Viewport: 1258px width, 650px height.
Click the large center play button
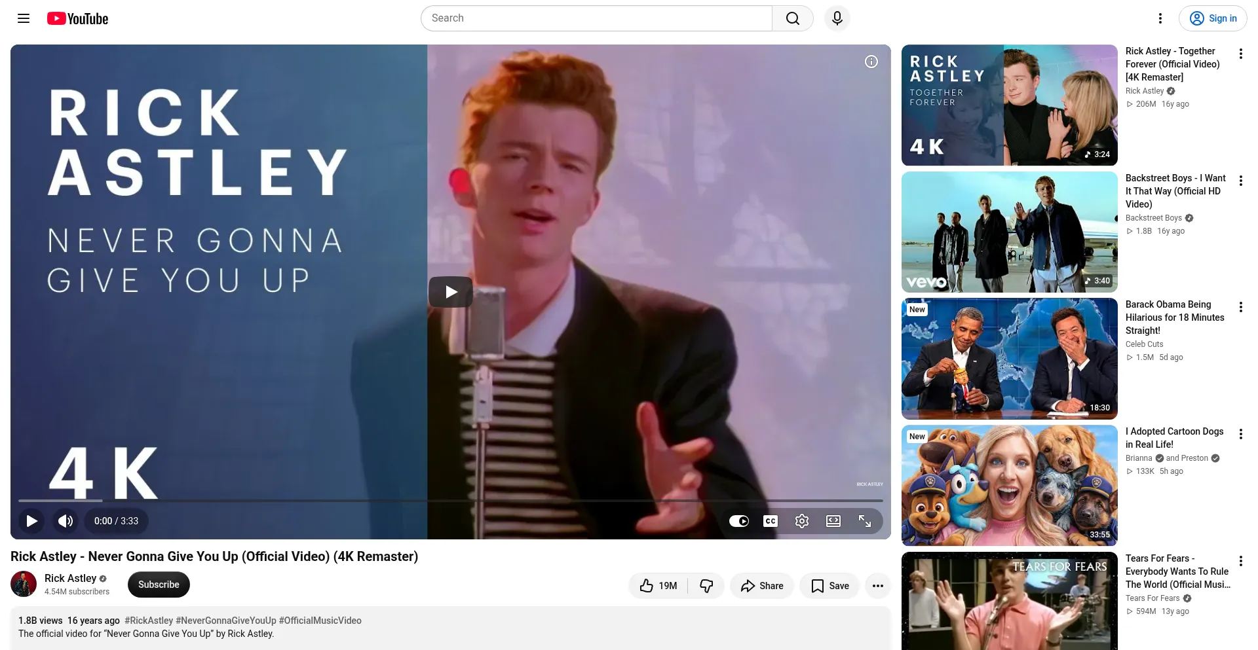[x=451, y=292]
